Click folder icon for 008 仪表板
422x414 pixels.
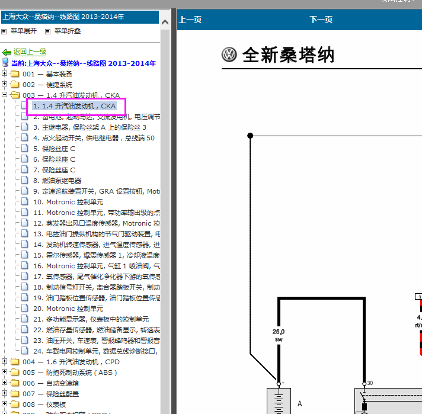tap(15, 405)
